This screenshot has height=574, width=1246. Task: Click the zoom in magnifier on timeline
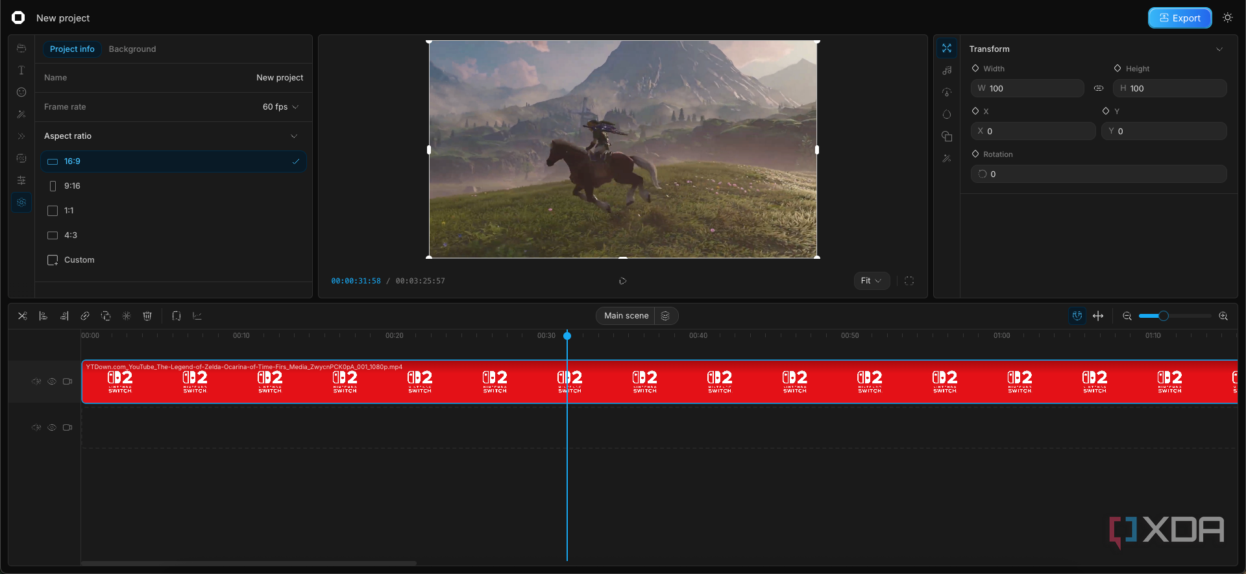click(1223, 316)
